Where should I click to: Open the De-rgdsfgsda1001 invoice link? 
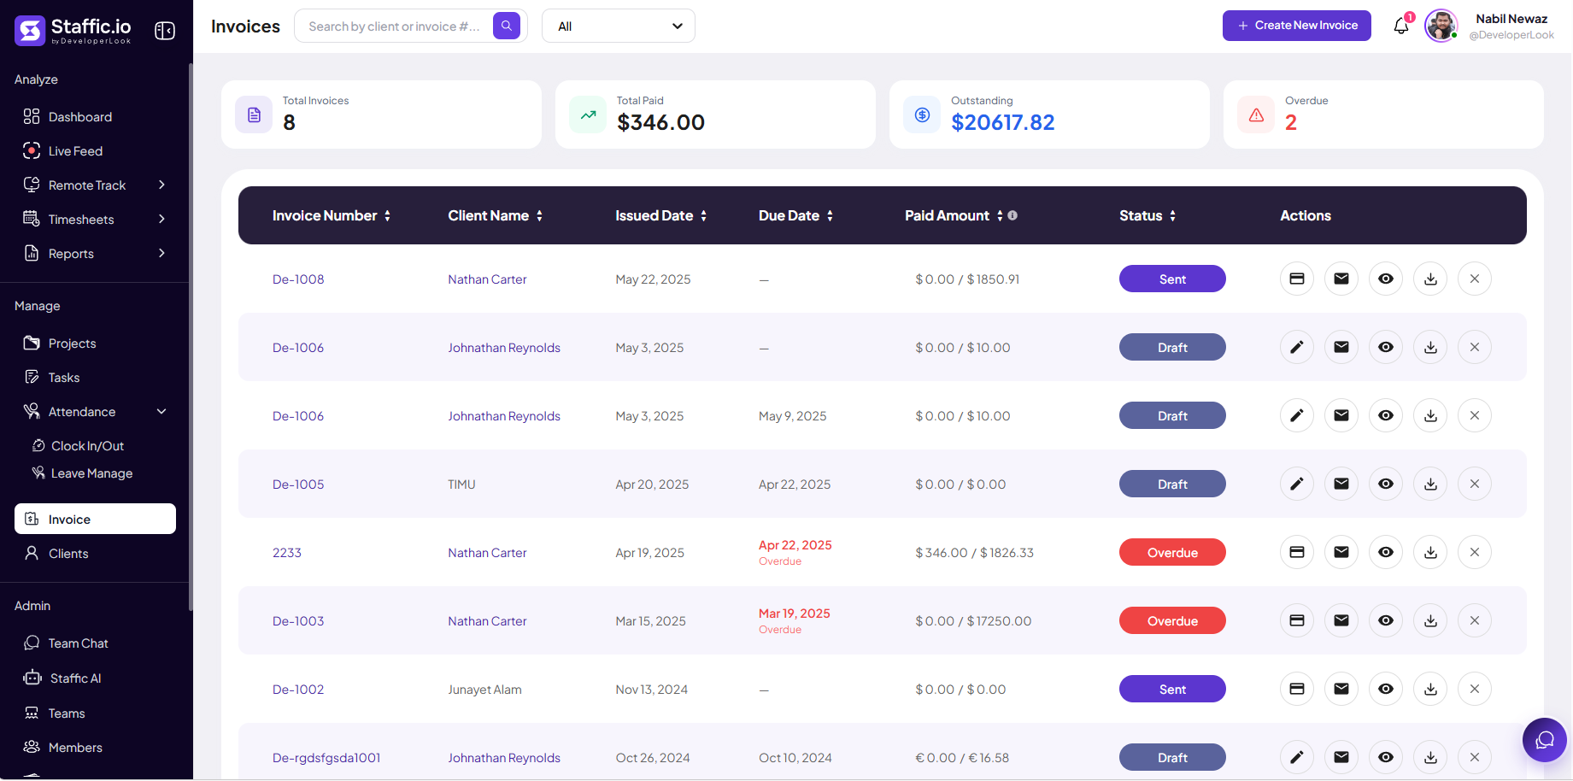326,757
